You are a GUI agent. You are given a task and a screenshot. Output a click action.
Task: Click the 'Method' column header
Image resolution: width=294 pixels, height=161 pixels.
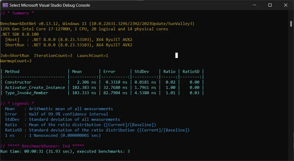(12, 72)
